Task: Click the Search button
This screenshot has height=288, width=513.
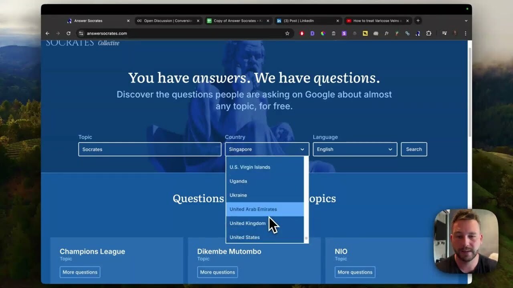Action: point(414,149)
